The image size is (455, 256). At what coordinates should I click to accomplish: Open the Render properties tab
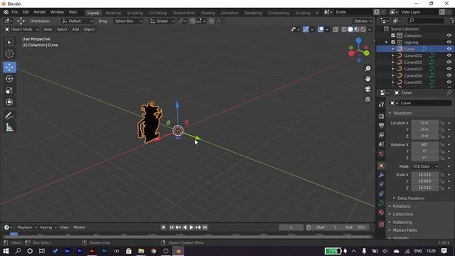(381, 116)
